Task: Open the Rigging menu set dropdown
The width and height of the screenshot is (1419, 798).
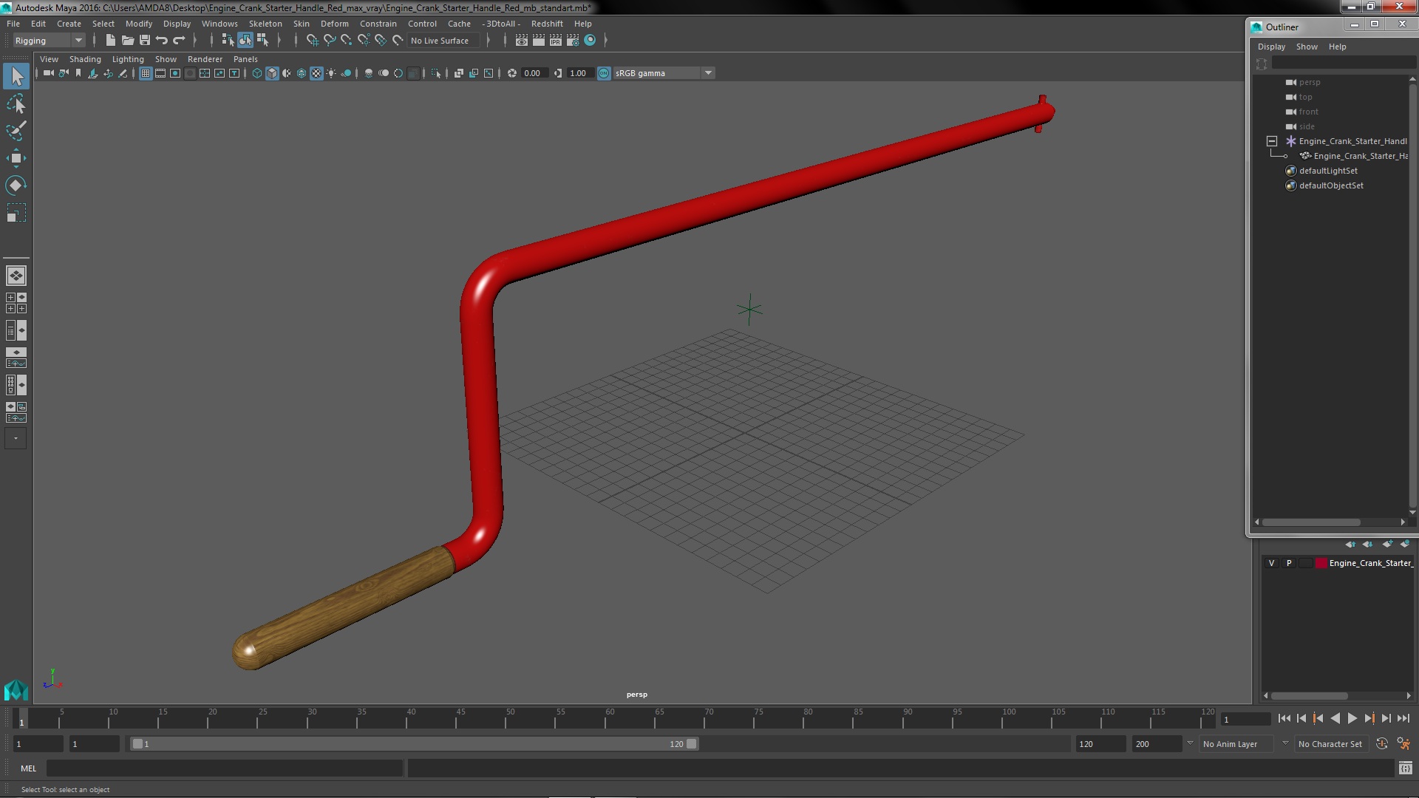Action: [48, 41]
